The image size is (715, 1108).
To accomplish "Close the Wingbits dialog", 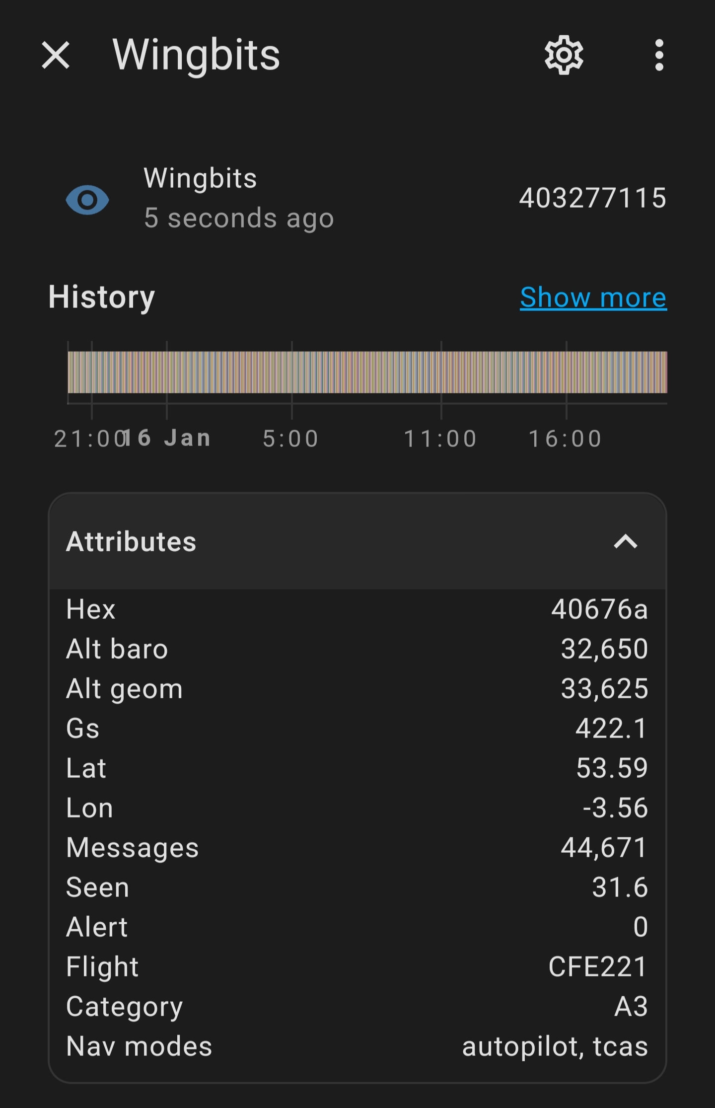I will [56, 55].
